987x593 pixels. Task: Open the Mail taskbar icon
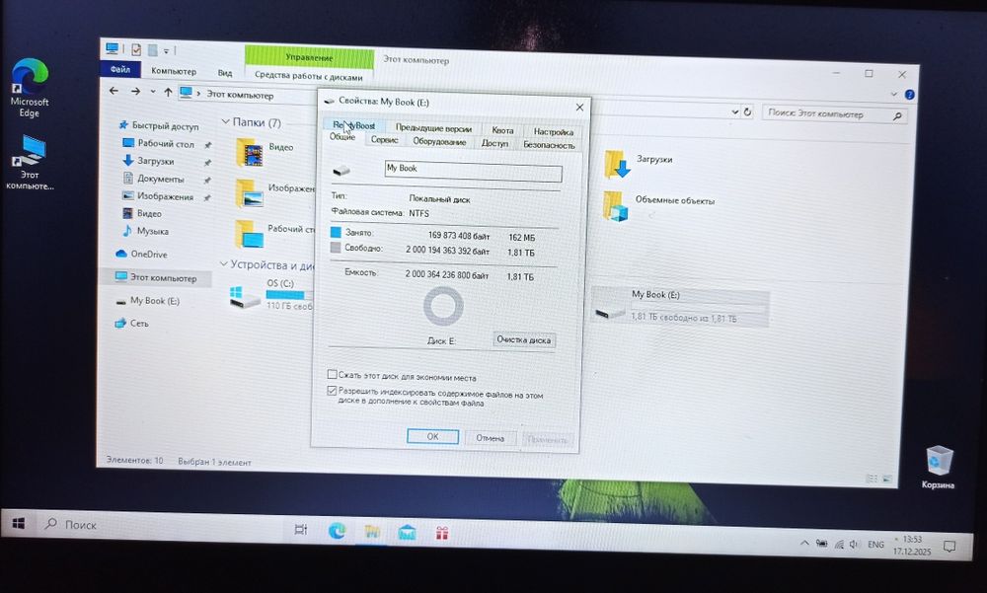[407, 533]
